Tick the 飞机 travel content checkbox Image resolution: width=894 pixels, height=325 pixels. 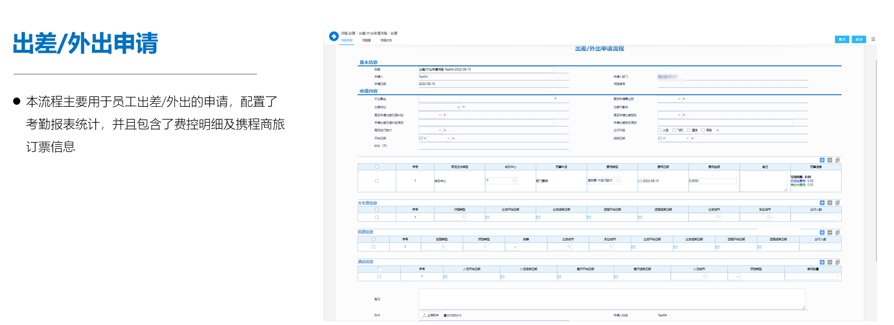coord(674,130)
